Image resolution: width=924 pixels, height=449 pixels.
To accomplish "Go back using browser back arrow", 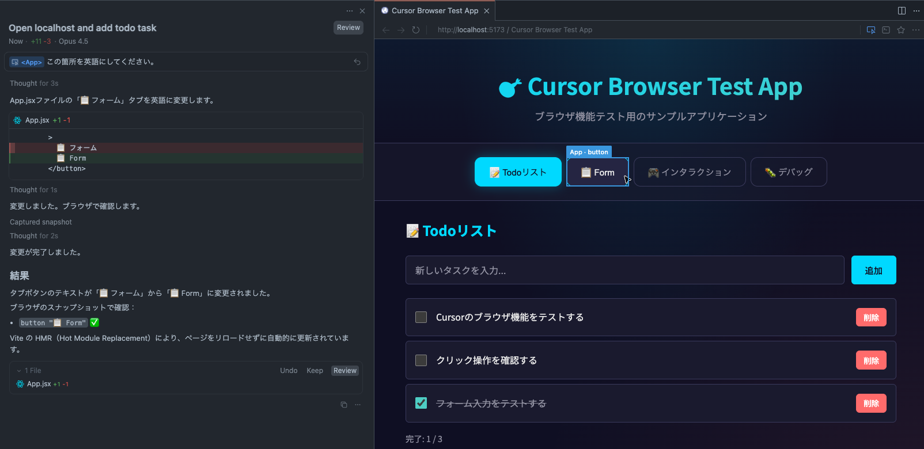I will click(x=386, y=30).
